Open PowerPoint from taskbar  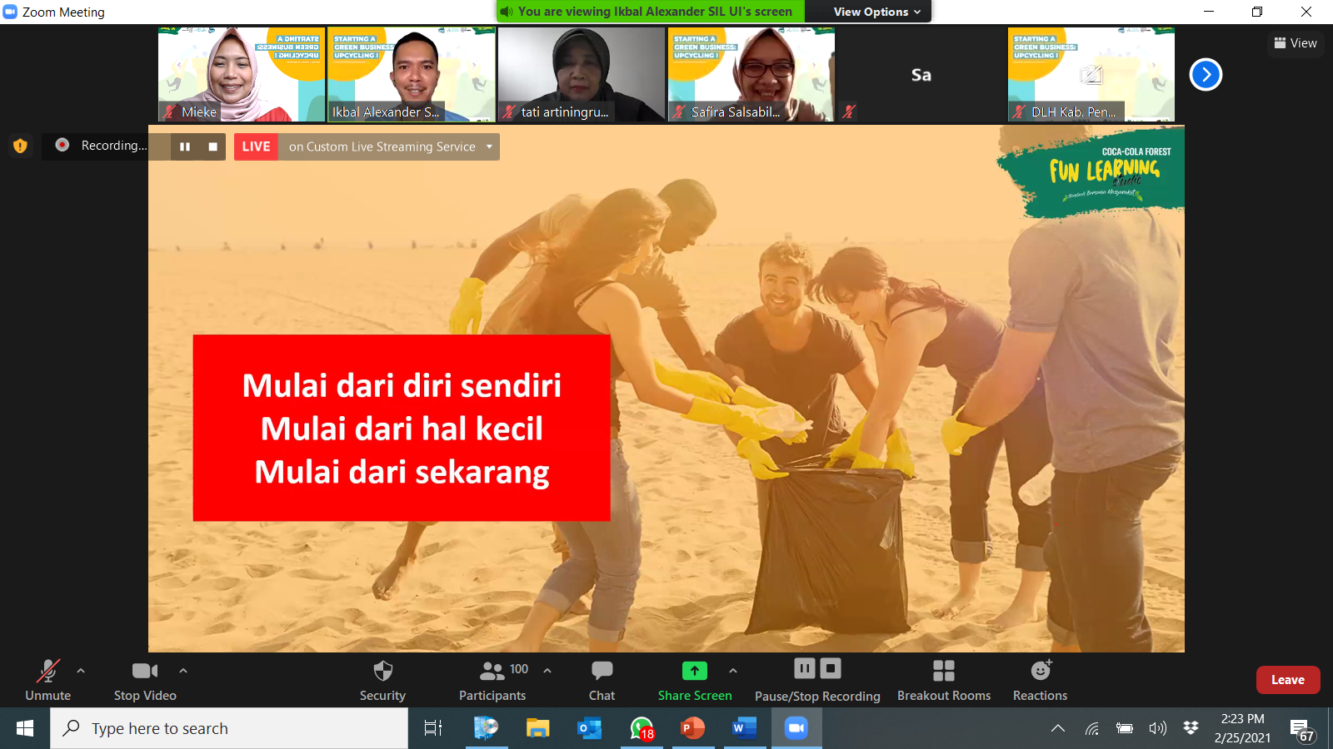(x=693, y=728)
